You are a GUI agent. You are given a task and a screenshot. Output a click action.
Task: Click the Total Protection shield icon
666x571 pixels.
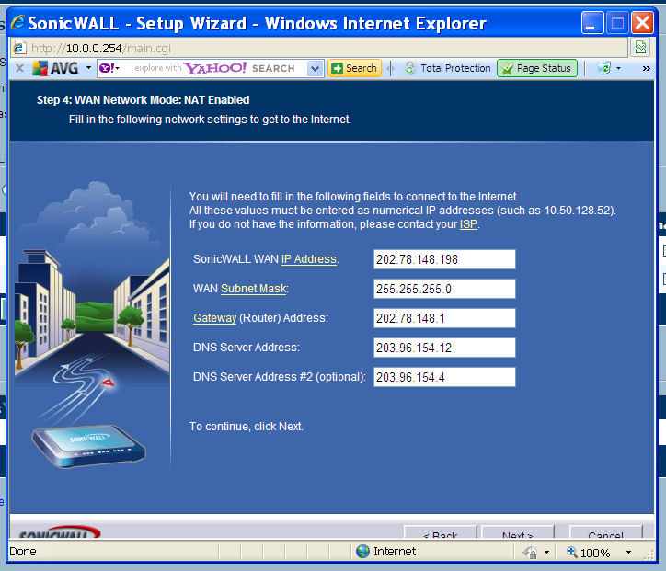coord(409,68)
